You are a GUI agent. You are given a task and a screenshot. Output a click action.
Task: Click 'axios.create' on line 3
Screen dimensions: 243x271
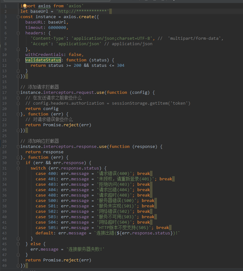[x=79, y=17]
